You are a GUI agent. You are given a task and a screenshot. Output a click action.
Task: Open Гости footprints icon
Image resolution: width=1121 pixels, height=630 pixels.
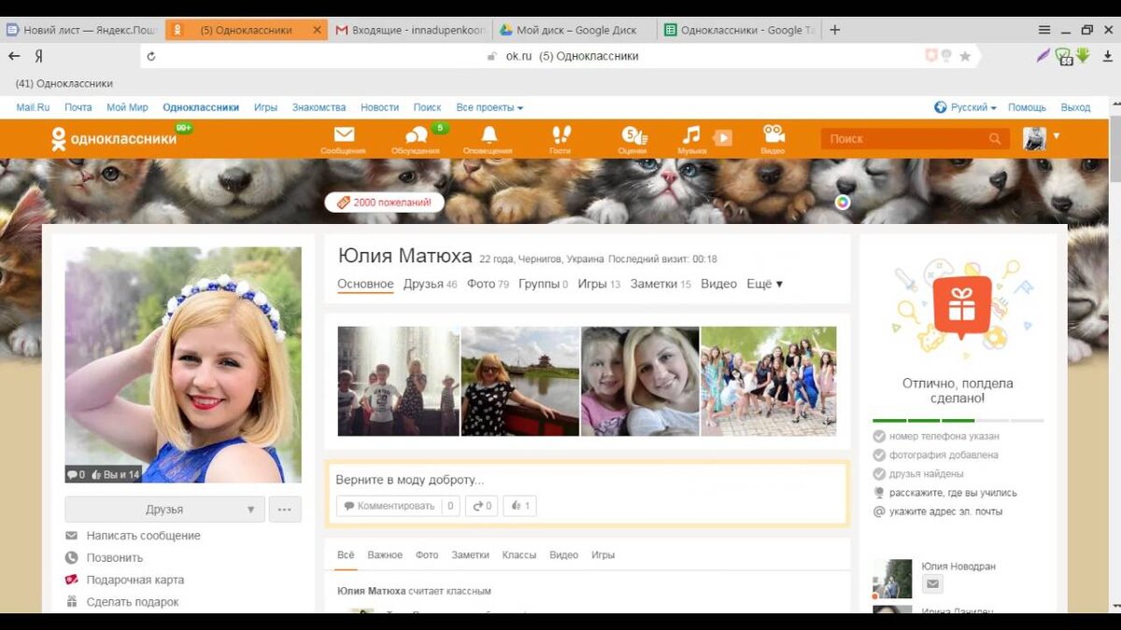tap(560, 134)
